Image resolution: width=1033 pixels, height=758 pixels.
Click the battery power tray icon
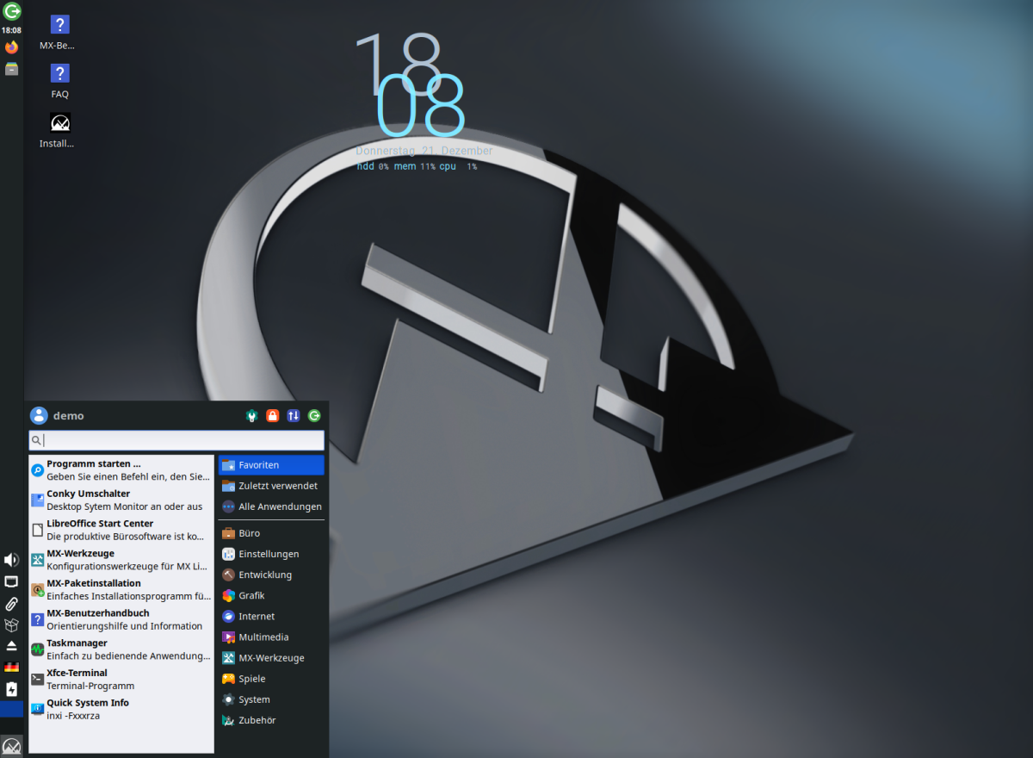coord(11,688)
